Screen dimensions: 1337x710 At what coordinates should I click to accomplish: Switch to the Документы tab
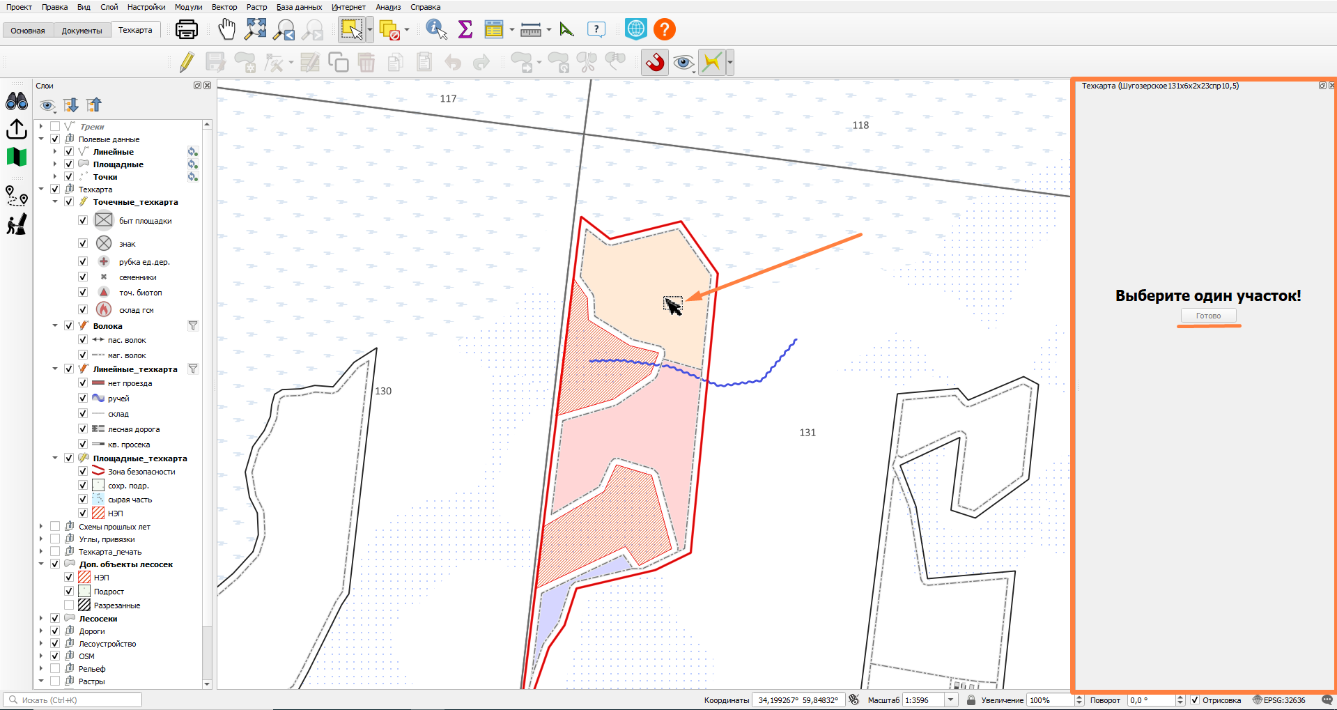pos(82,31)
